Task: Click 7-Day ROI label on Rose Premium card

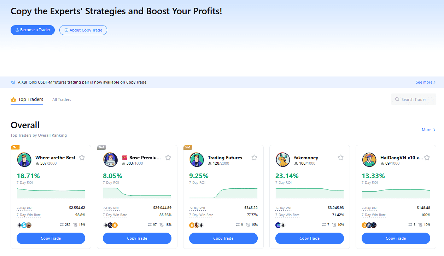Action: [x=111, y=183]
